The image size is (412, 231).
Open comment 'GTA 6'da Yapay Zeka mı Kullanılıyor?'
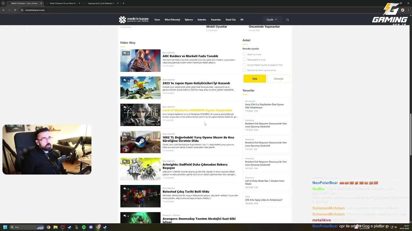pos(264,200)
